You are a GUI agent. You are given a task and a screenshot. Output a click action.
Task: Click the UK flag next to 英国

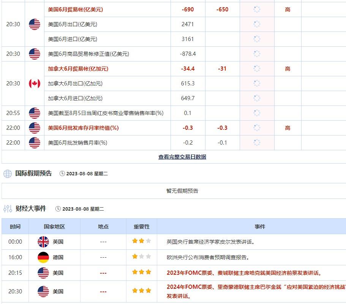coord(43,242)
